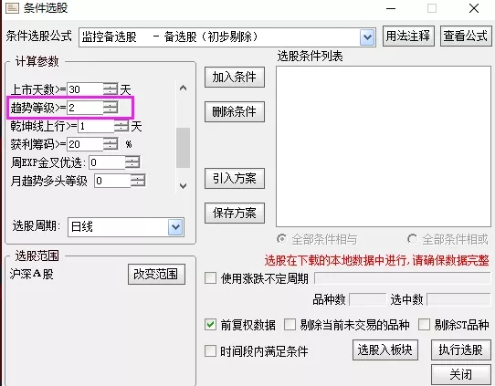The width and height of the screenshot is (495, 386).
Task: Click the 沪深A股 range text
Action: point(32,274)
